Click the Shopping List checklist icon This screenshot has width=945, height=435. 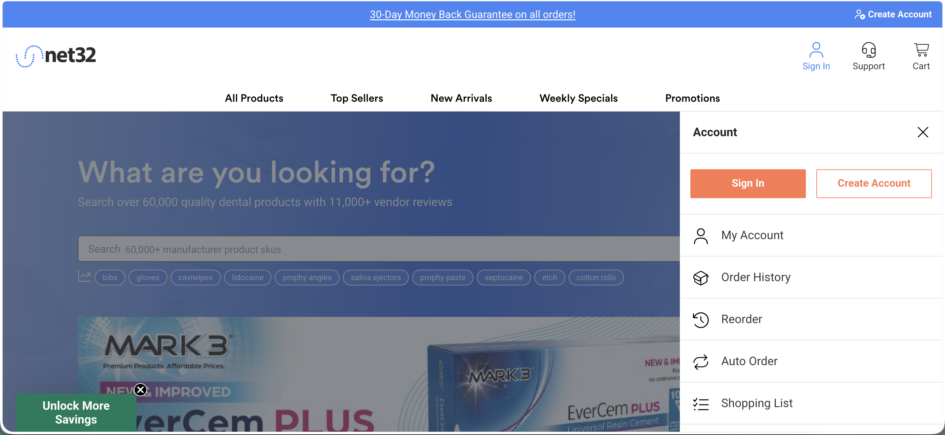pos(700,404)
